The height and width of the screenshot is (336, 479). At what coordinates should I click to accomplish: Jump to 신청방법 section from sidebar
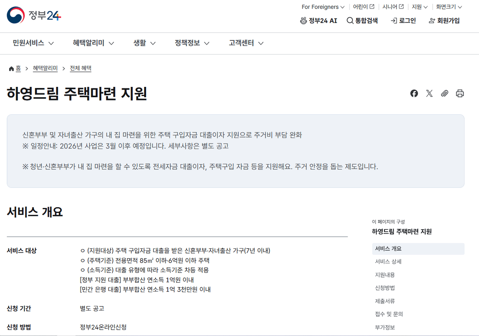386,287
